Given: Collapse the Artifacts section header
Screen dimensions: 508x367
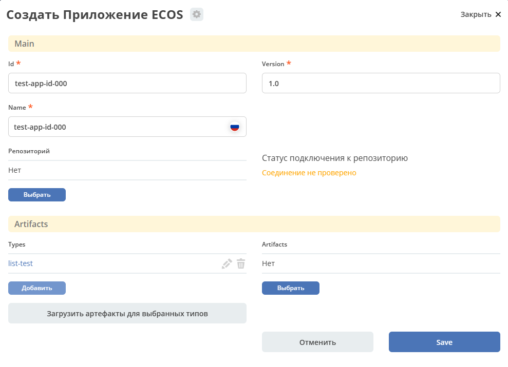Looking at the screenshot, I should coord(254,224).
